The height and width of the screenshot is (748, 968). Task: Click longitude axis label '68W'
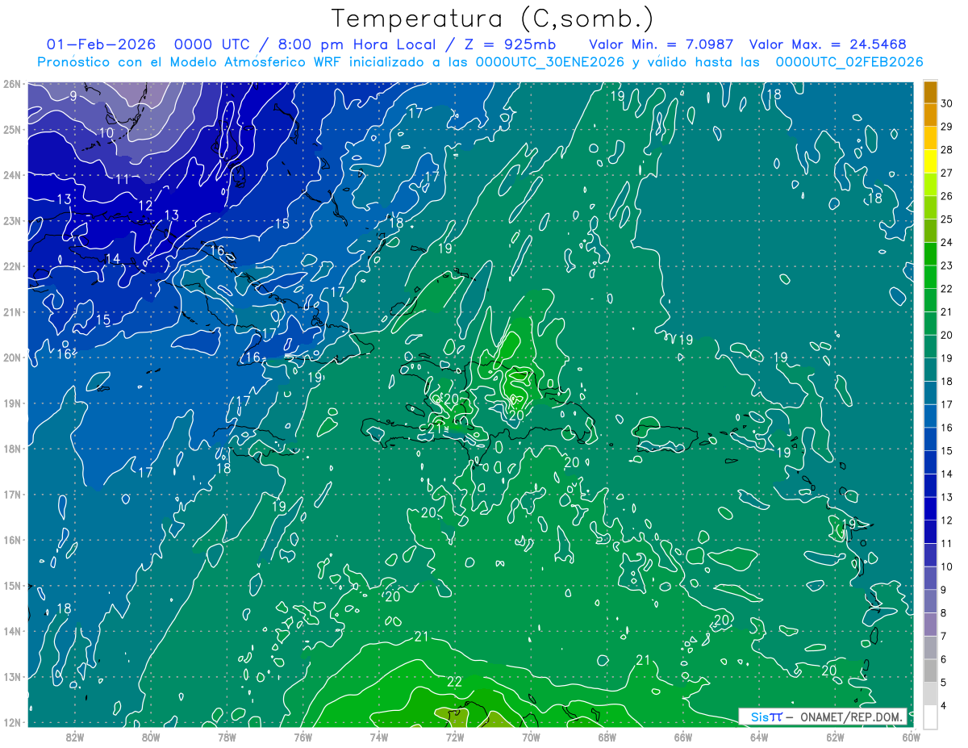click(607, 737)
